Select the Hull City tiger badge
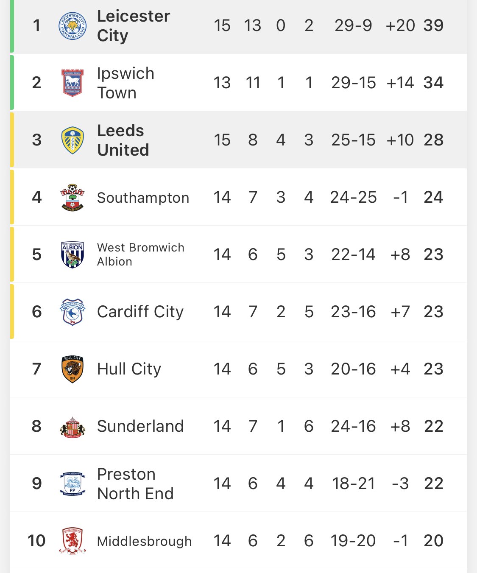This screenshot has height=573, width=477. (x=73, y=369)
